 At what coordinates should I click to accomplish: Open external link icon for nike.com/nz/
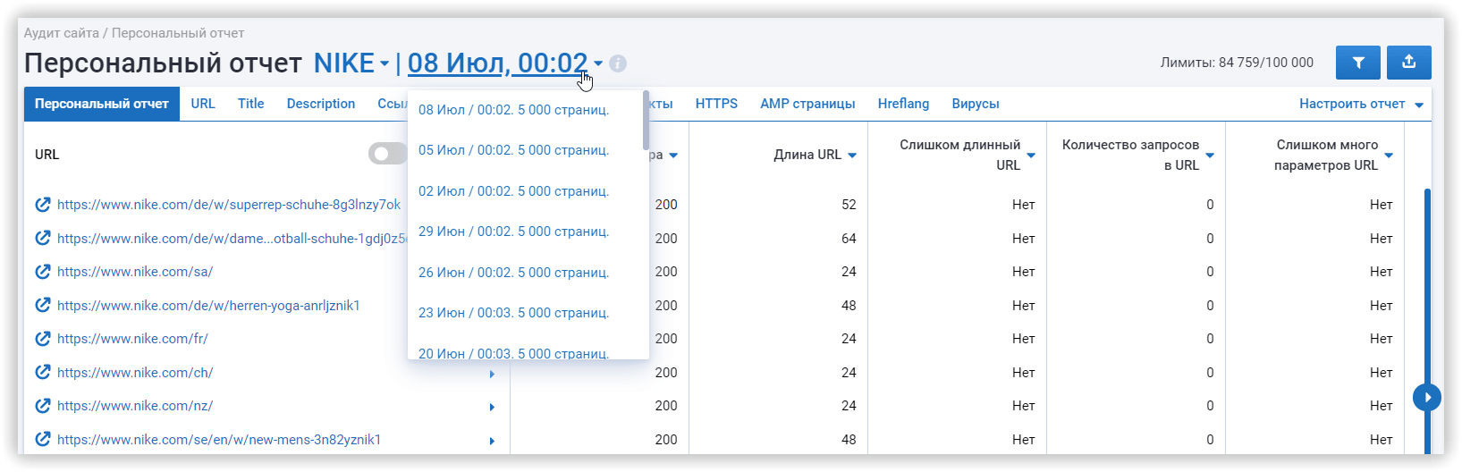pyautogui.click(x=42, y=406)
